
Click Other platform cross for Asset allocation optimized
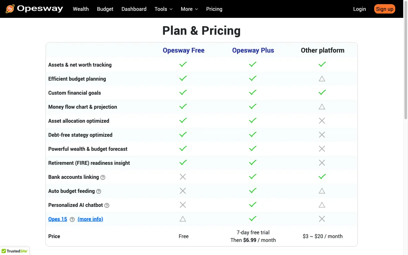(322, 120)
